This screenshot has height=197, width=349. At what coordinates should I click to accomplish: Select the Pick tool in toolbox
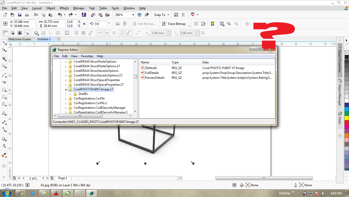coord(4,42)
